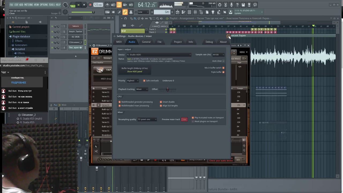
Task: Toggle wait for input to start playing
Action: click(113, 5)
